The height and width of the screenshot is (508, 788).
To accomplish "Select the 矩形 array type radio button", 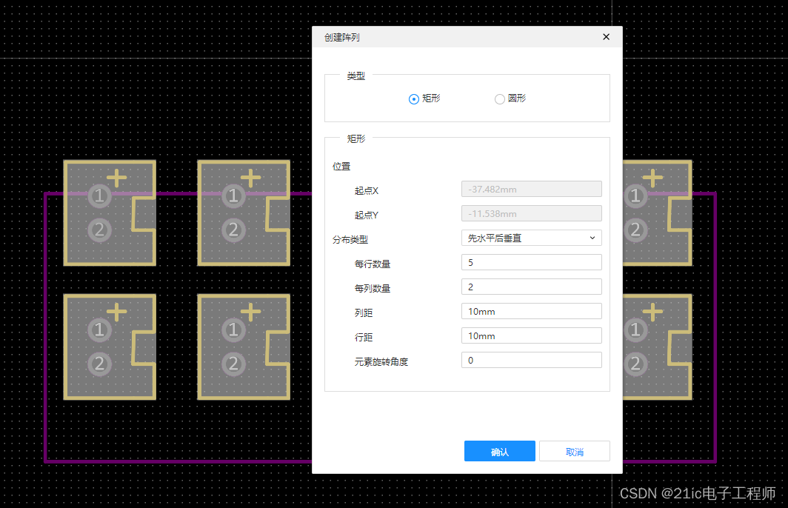I will point(413,99).
